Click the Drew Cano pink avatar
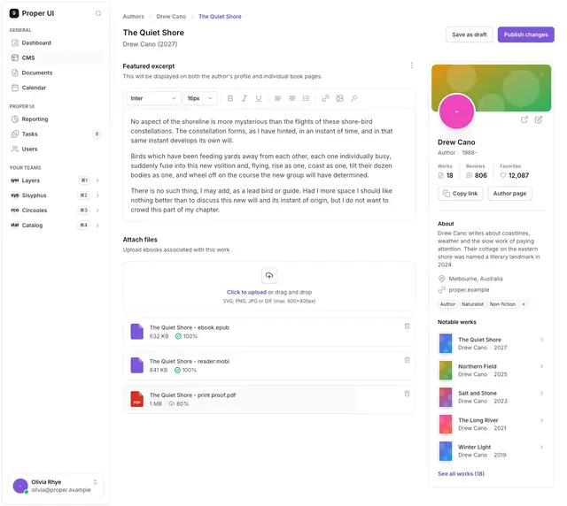The height and width of the screenshot is (506, 567). pyautogui.click(x=456, y=111)
